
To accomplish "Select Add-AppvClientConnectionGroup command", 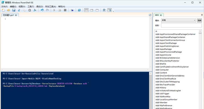I will pos(170,40).
